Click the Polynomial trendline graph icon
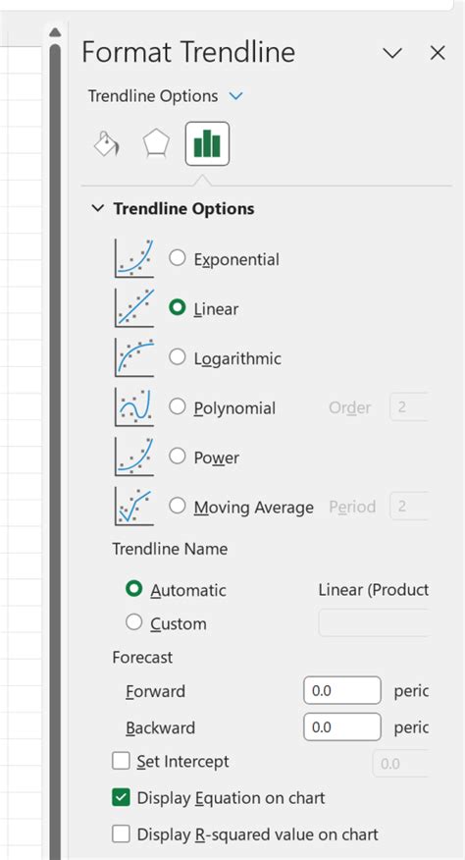The width and height of the screenshot is (465, 860). pyautogui.click(x=134, y=407)
